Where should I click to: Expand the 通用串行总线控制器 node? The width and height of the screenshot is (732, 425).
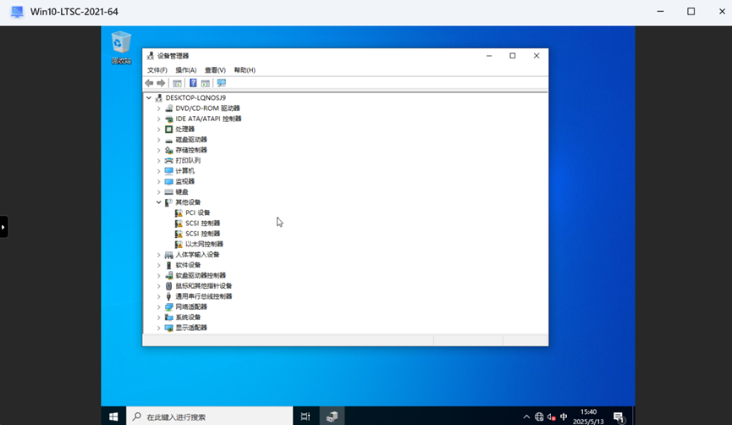(x=159, y=296)
